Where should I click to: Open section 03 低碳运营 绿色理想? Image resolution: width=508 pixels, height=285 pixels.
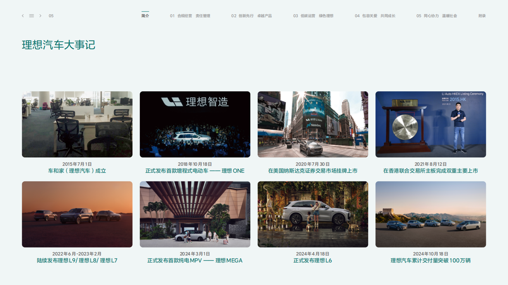[313, 16]
